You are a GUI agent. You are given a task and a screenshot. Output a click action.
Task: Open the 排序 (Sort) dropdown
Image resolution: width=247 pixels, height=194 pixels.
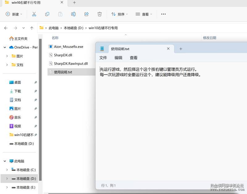click(x=119, y=14)
